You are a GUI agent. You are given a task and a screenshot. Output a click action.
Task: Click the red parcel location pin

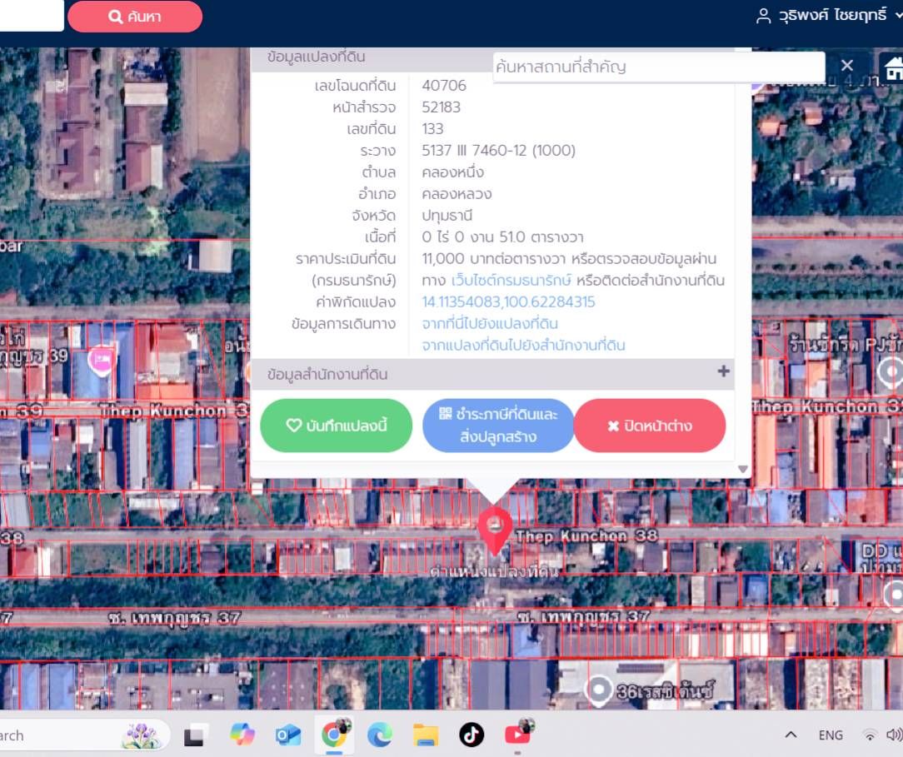pos(495,530)
